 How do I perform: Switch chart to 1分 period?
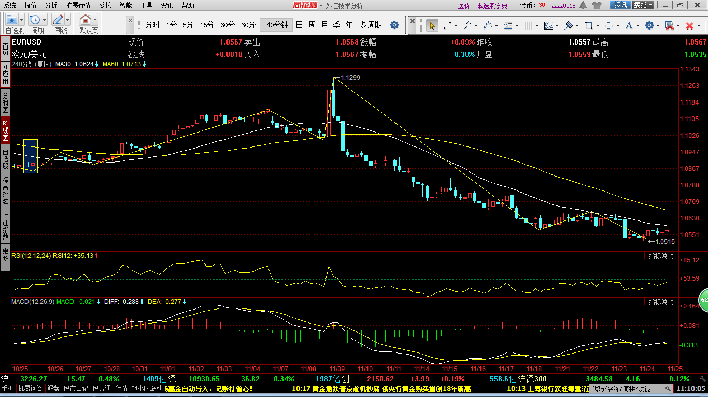[x=172, y=25]
